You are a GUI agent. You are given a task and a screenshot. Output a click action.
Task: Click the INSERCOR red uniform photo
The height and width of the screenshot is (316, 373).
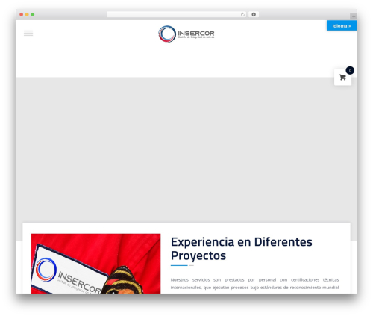point(96,264)
